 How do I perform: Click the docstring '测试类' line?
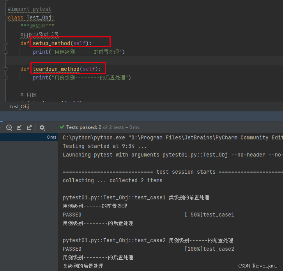point(37,26)
